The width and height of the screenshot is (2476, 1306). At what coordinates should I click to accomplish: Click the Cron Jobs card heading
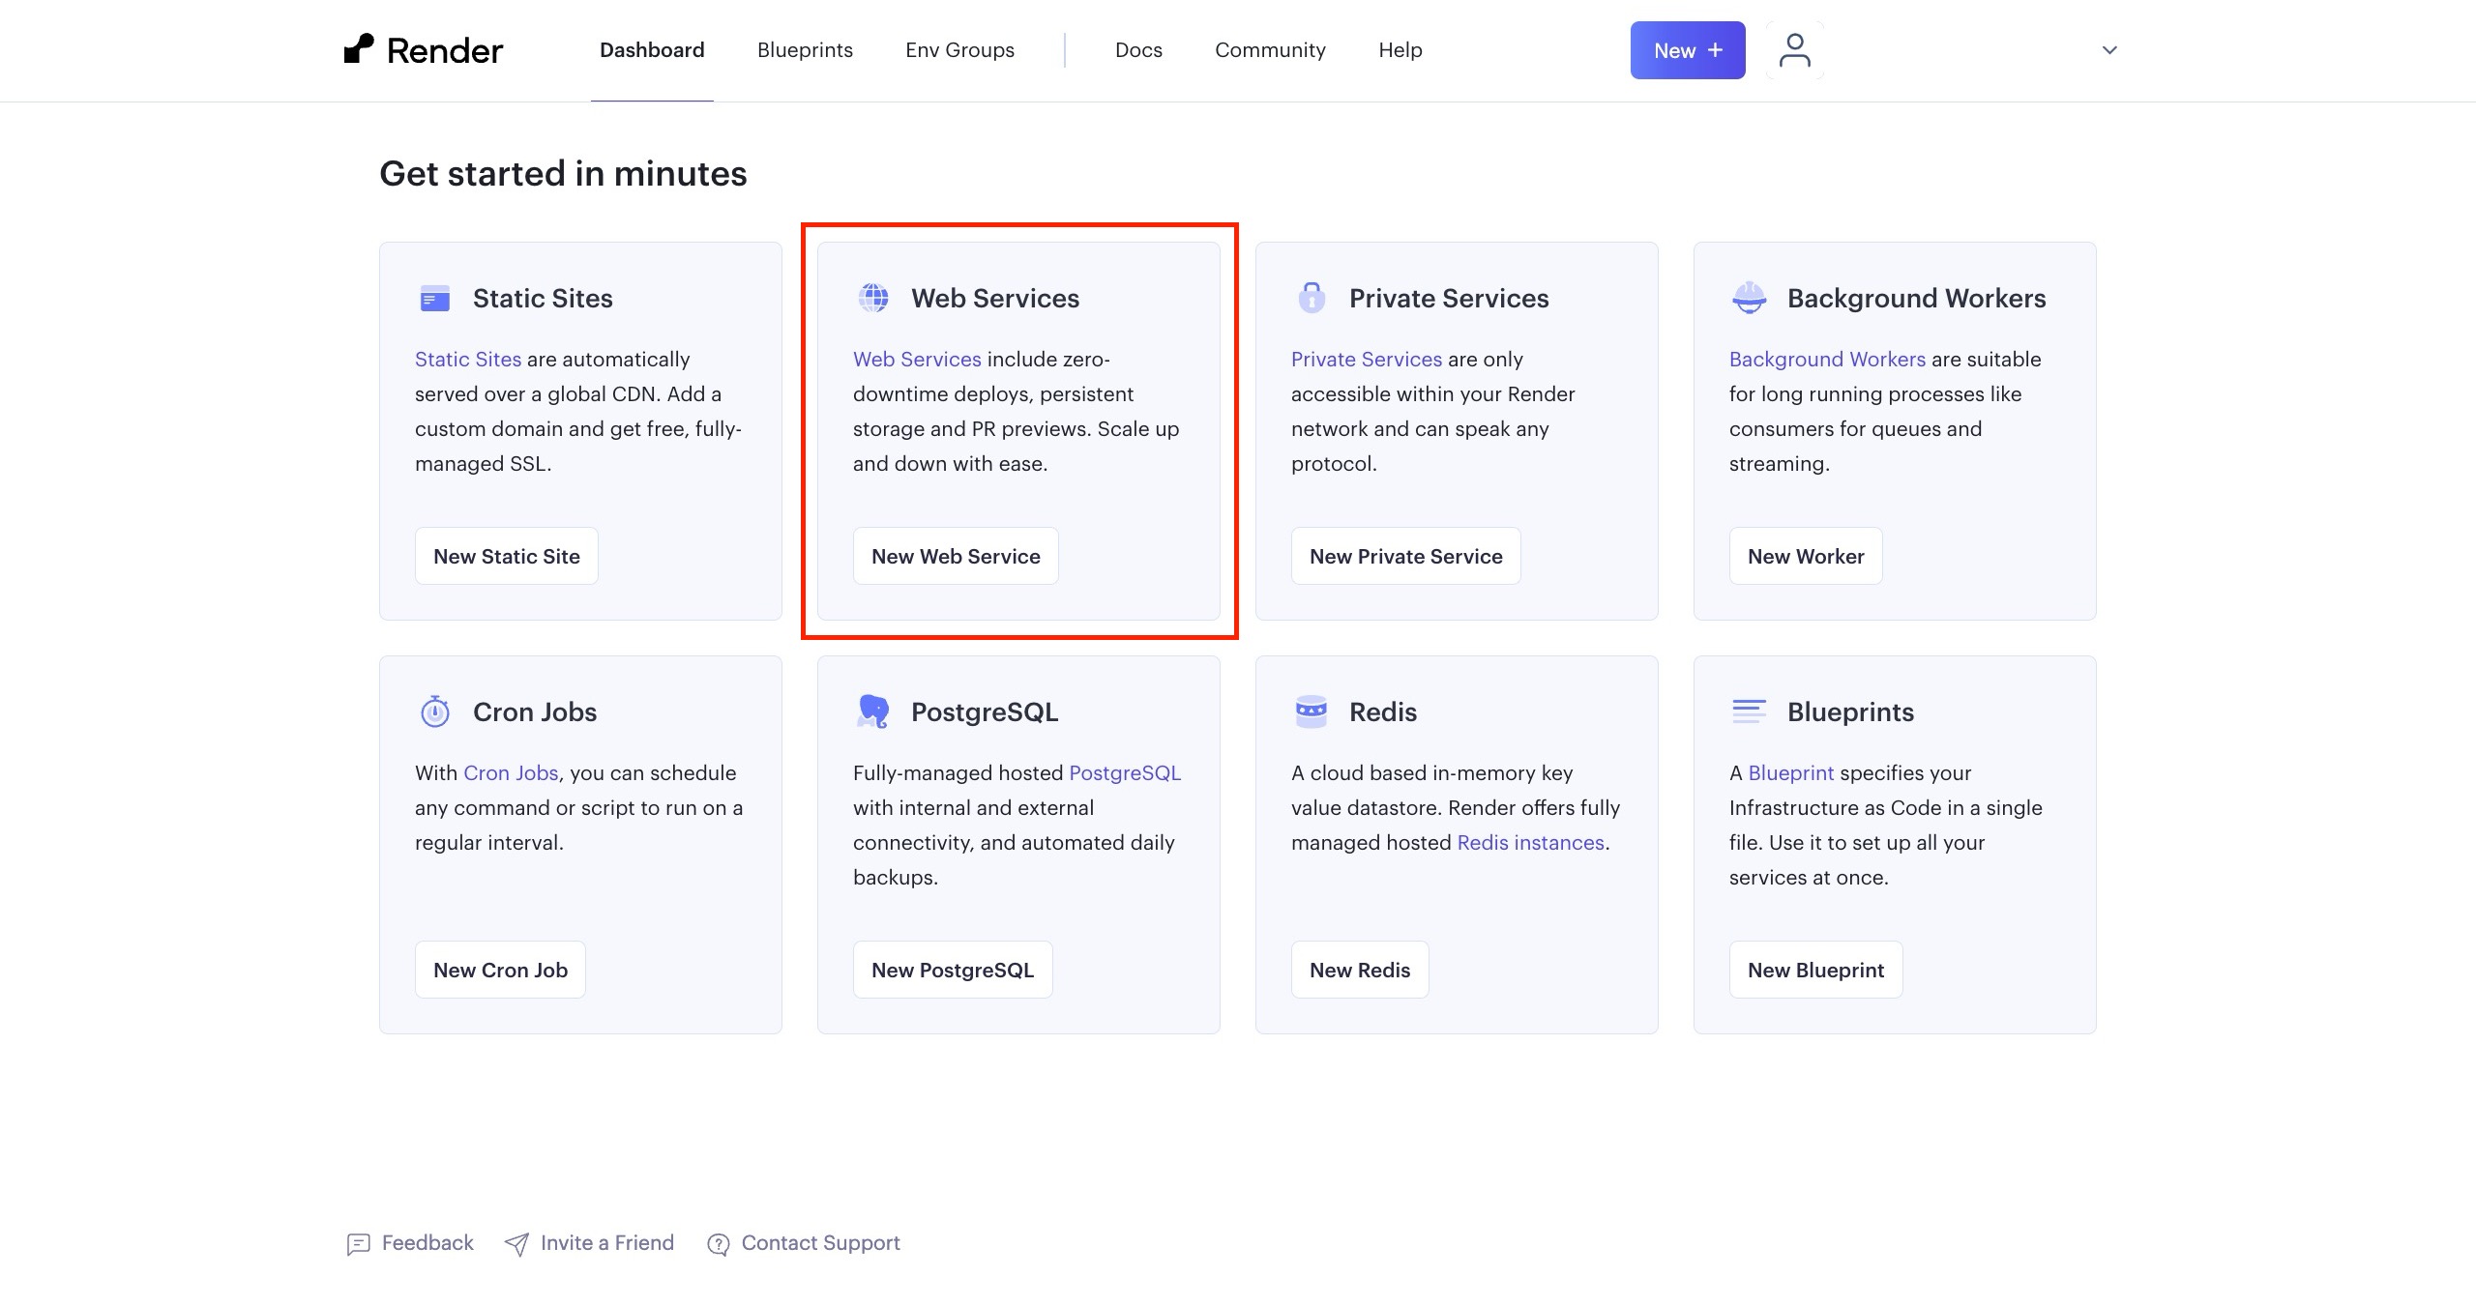(535, 711)
